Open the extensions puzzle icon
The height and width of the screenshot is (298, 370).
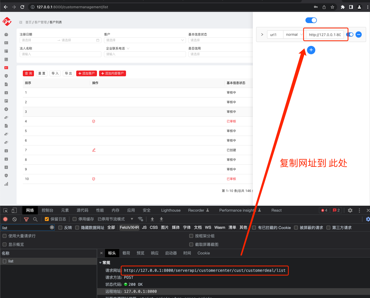click(343, 7)
